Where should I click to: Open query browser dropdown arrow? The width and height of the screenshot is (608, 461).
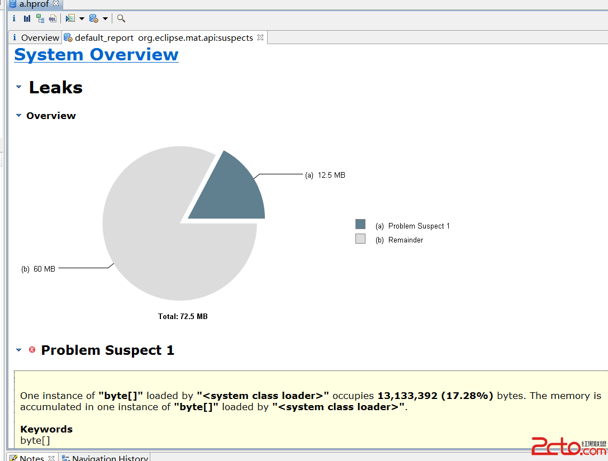click(x=82, y=18)
